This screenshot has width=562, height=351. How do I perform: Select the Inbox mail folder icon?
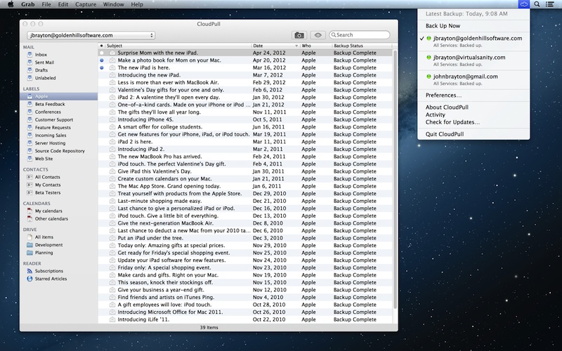(x=30, y=54)
